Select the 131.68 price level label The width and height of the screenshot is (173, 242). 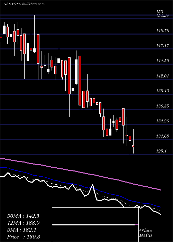point(163,136)
